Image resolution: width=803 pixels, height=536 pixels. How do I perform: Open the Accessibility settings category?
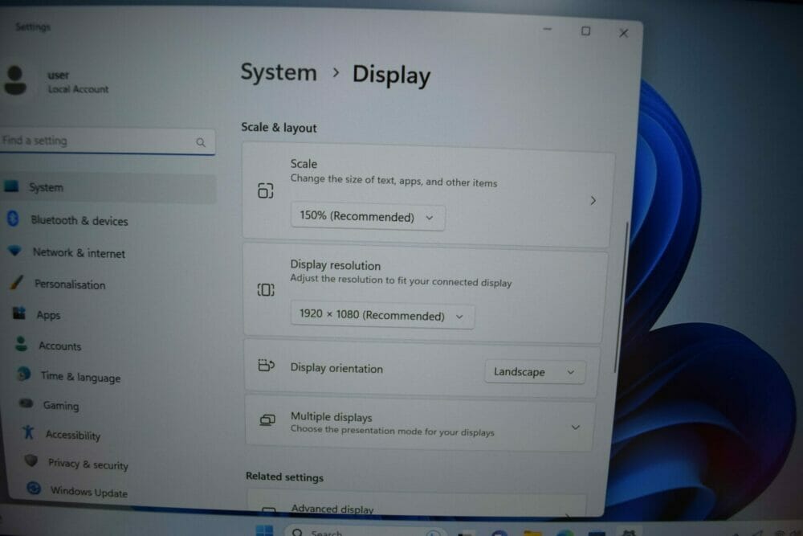pyautogui.click(x=72, y=435)
